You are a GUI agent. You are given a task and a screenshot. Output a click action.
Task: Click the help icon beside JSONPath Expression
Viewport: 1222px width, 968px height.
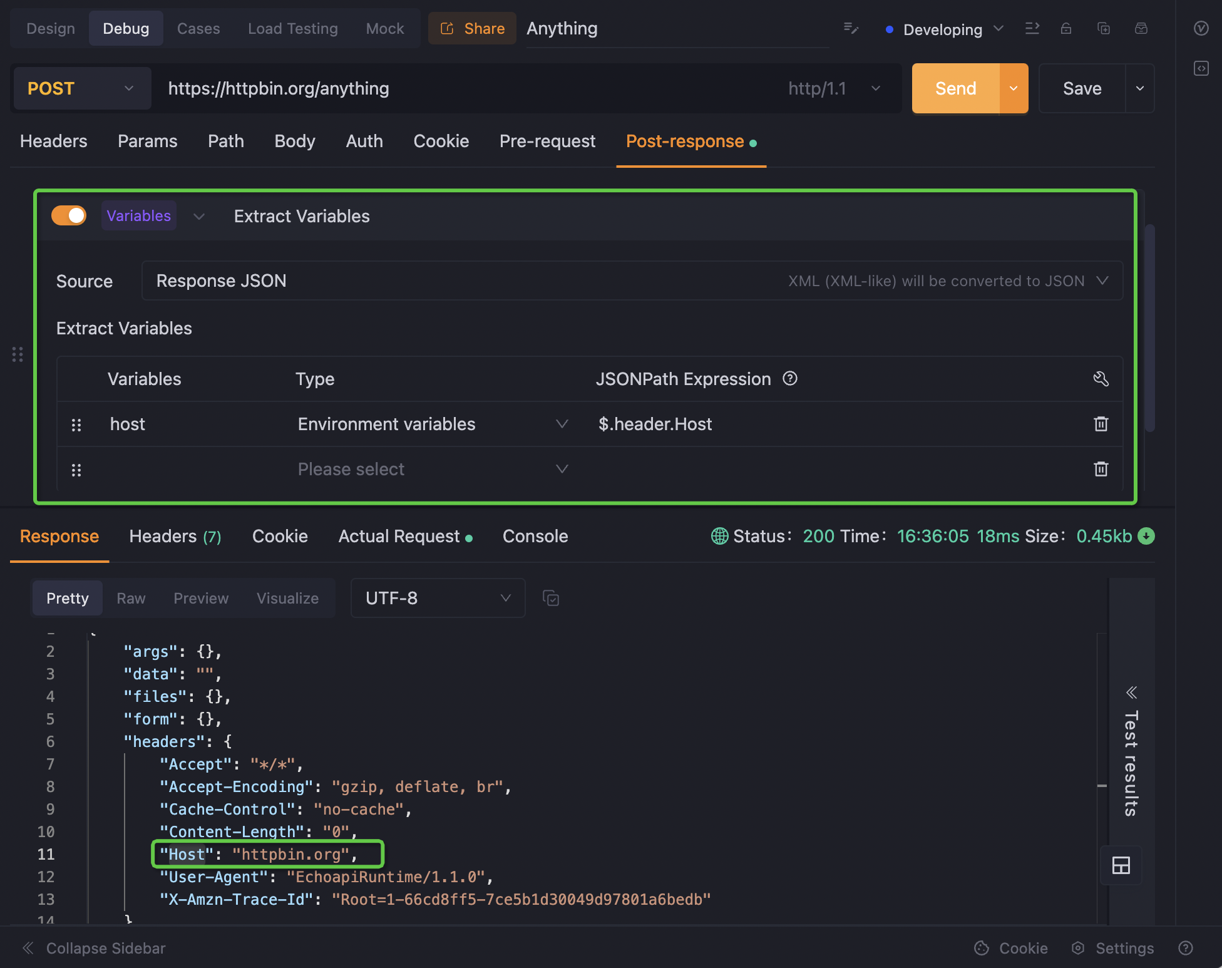point(790,378)
